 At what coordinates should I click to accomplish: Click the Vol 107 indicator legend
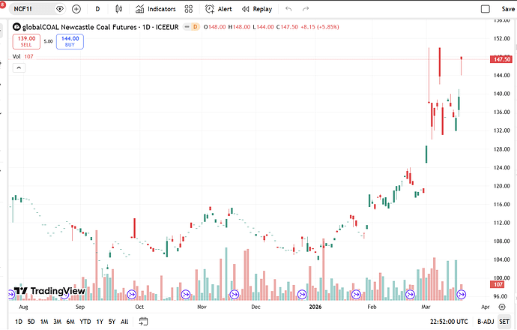pos(22,56)
